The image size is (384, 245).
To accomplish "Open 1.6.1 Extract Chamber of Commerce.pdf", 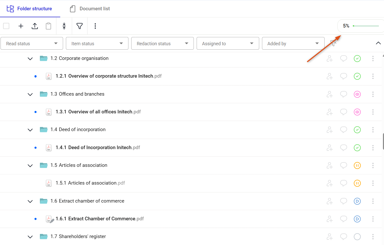I will click(x=100, y=219).
